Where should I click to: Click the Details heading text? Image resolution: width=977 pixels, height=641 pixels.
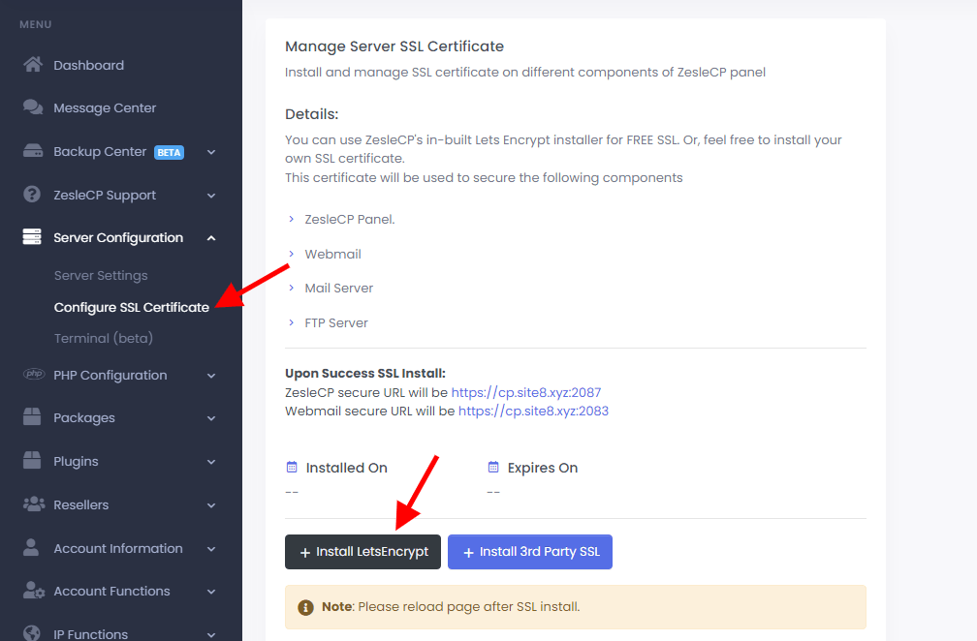click(x=311, y=114)
